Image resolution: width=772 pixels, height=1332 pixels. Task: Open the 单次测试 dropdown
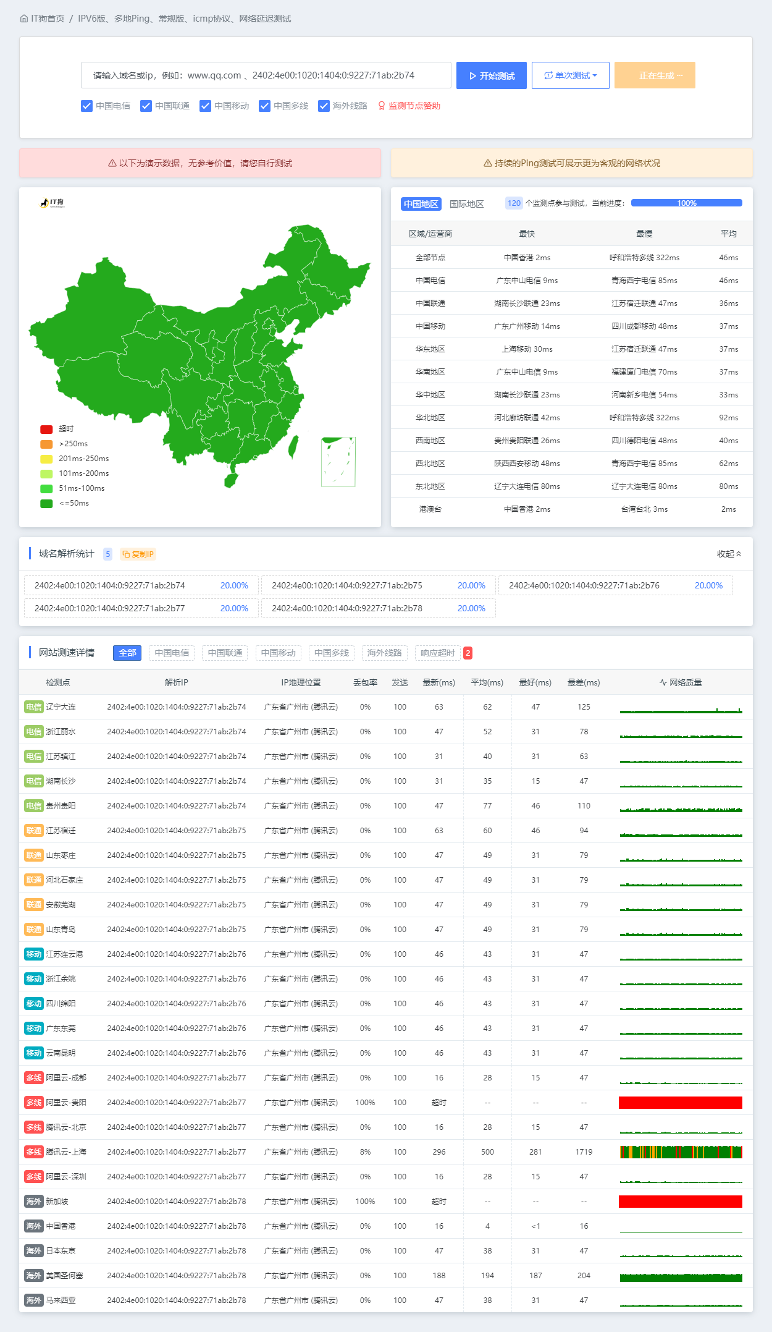(x=570, y=75)
